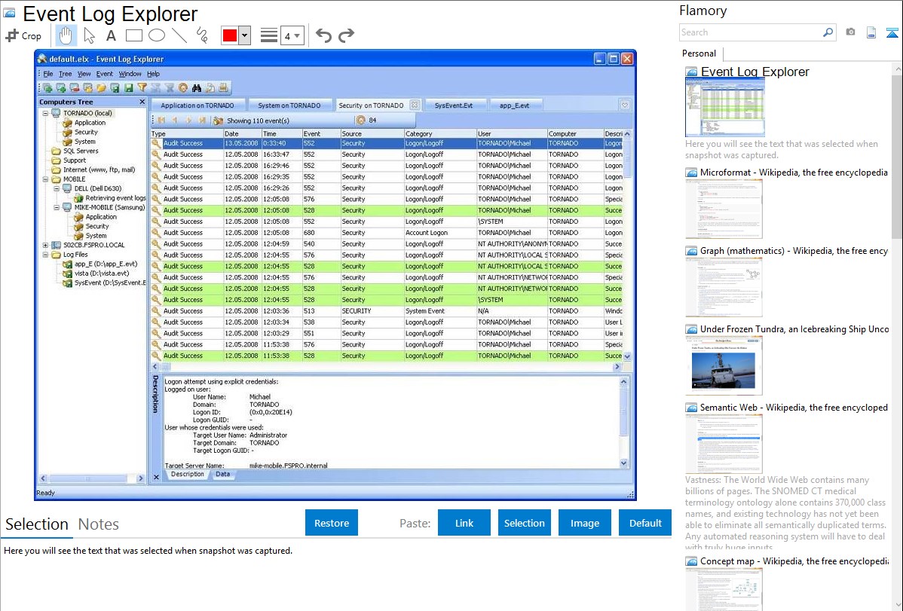This screenshot has height=611, width=903.
Task: Click the binoculars find toolbar icon
Action: point(197,87)
